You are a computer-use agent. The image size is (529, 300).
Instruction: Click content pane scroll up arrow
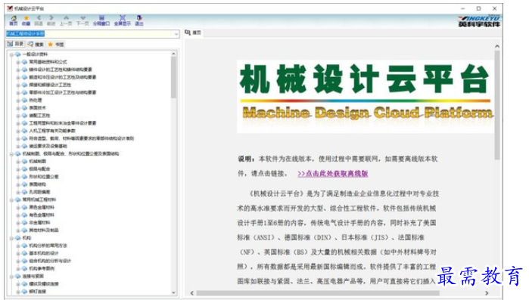coord(497,46)
